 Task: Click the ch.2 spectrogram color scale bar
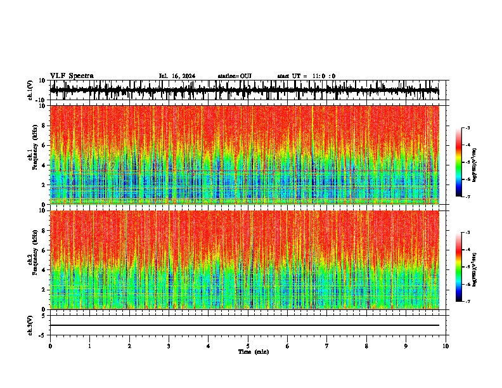click(459, 267)
